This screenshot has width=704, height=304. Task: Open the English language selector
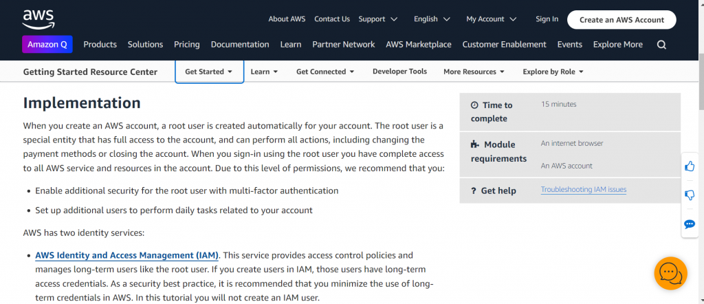pyautogui.click(x=432, y=19)
